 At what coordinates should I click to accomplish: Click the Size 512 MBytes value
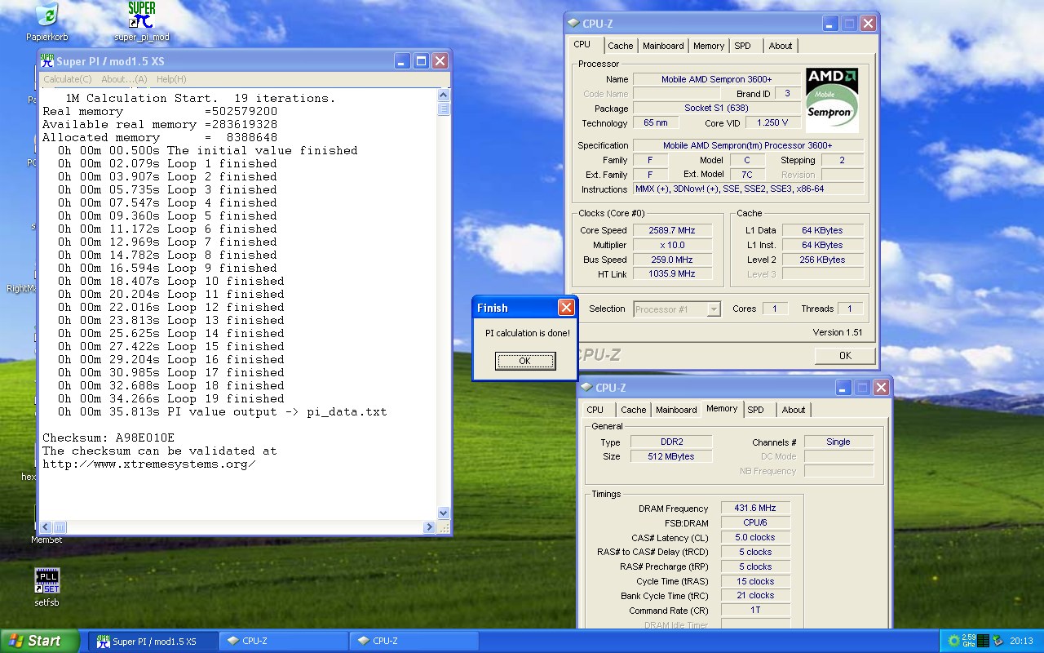click(671, 456)
